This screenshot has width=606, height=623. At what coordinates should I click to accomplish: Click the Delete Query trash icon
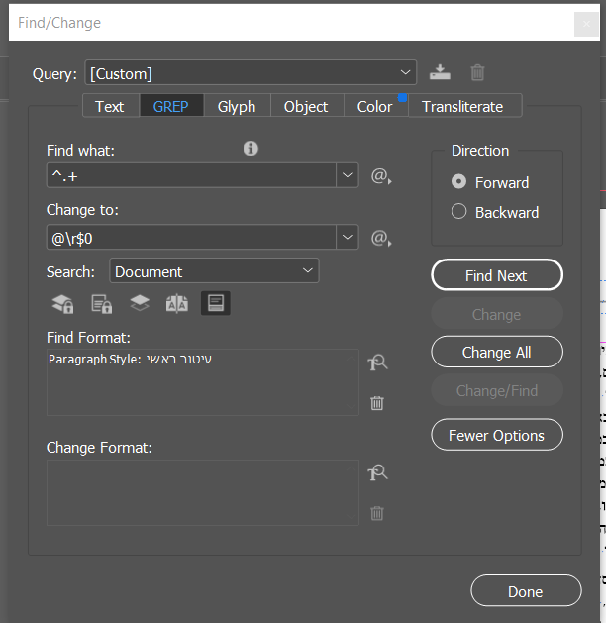click(477, 72)
